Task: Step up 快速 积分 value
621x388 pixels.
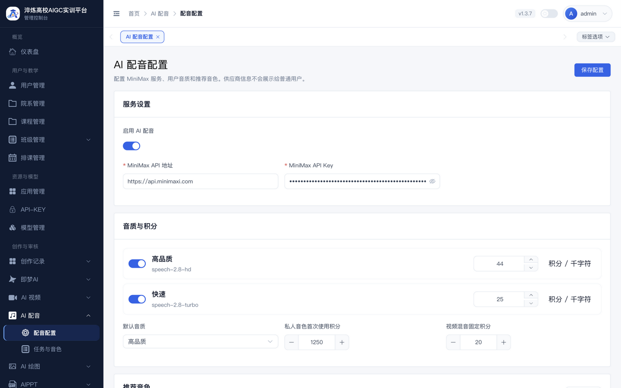Action: pos(531,295)
